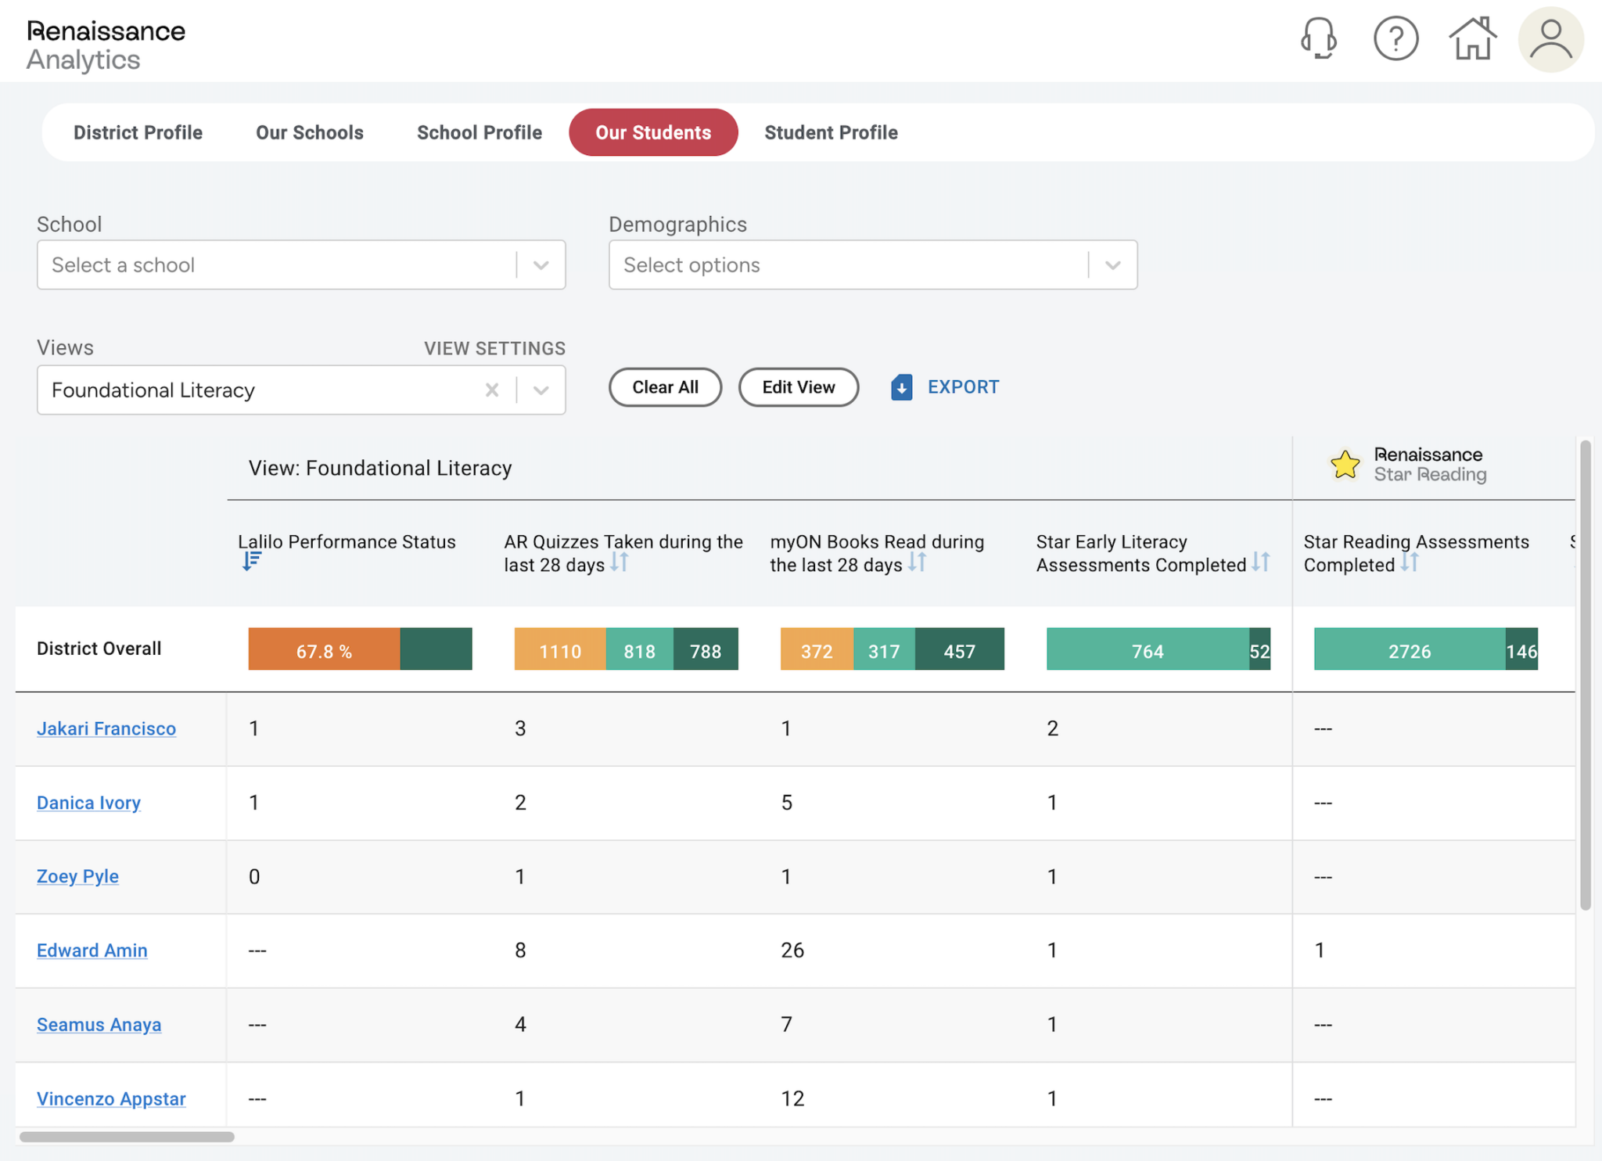
Task: Click the Clear All button
Action: [665, 386]
